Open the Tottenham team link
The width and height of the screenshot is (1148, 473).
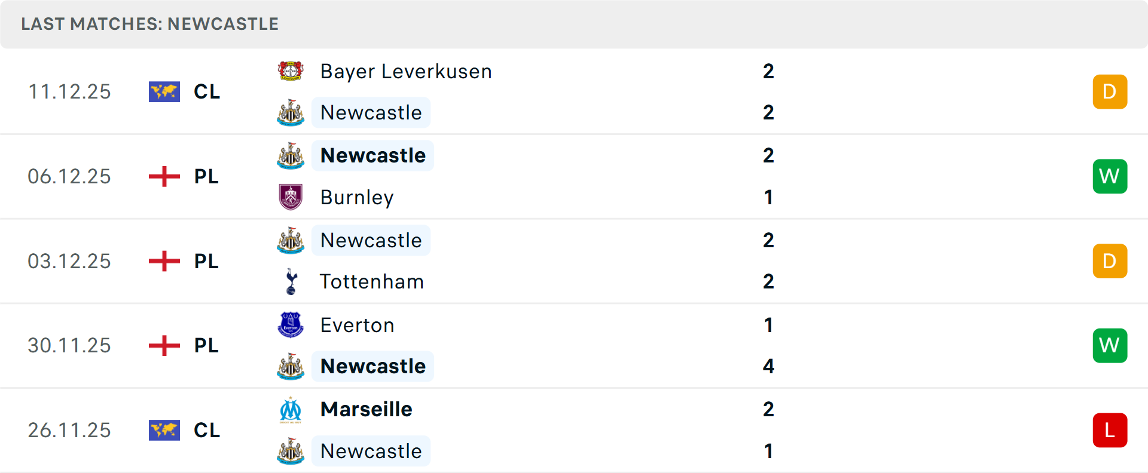point(372,282)
